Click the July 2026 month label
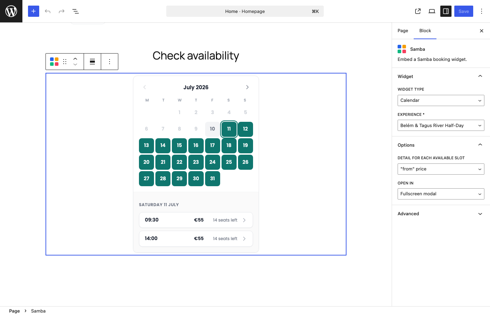The width and height of the screenshot is (490, 315). (196, 87)
